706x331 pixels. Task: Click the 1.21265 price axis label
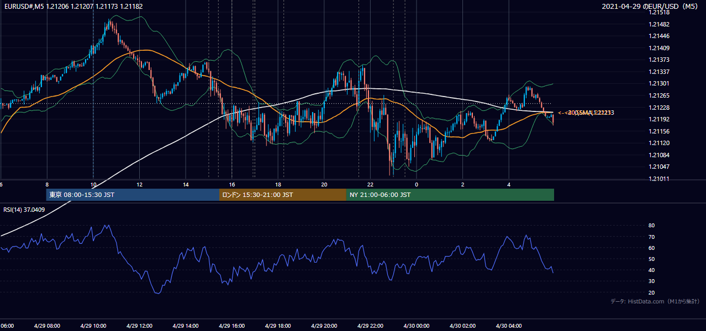[x=660, y=95]
